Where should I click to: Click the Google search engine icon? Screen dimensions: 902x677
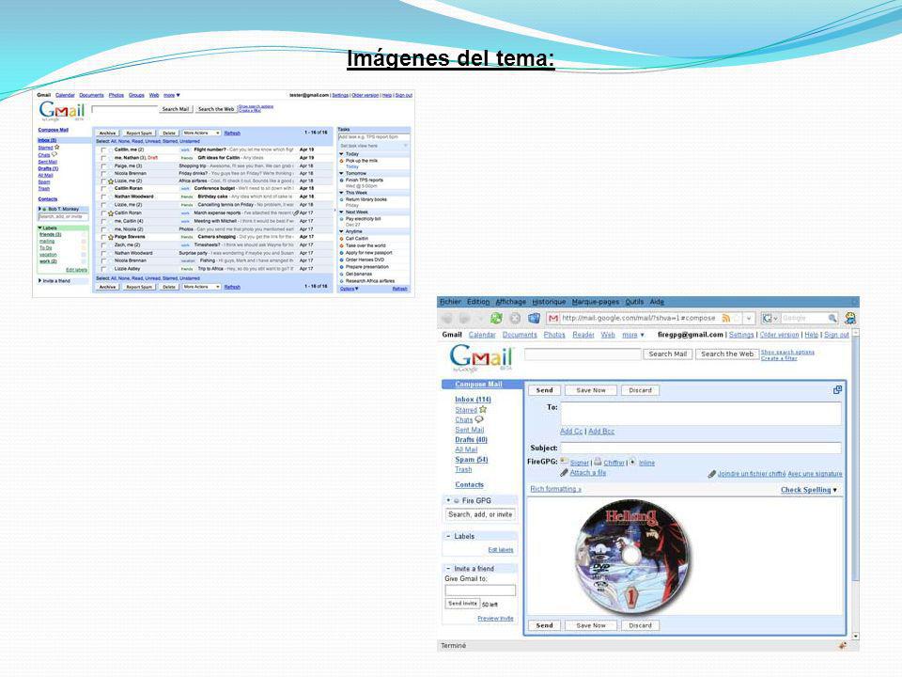click(767, 318)
